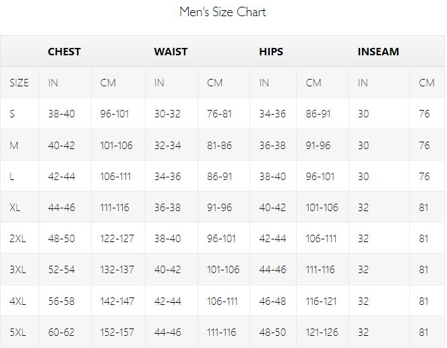
Task: Click the HIPS column header
Action: pos(271,52)
